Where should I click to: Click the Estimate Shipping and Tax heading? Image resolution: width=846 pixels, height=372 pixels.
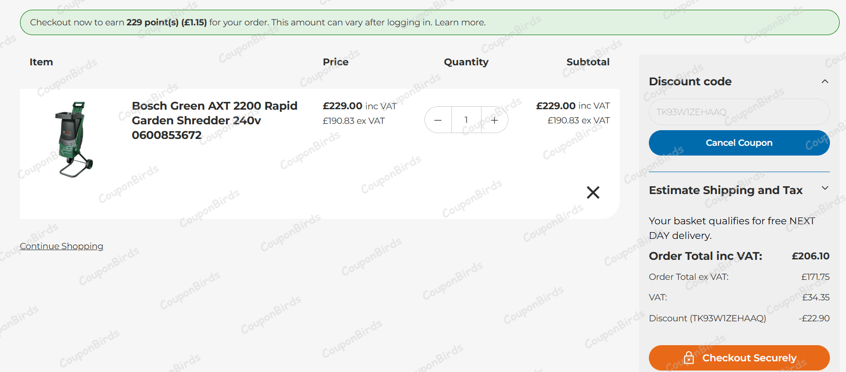point(725,190)
